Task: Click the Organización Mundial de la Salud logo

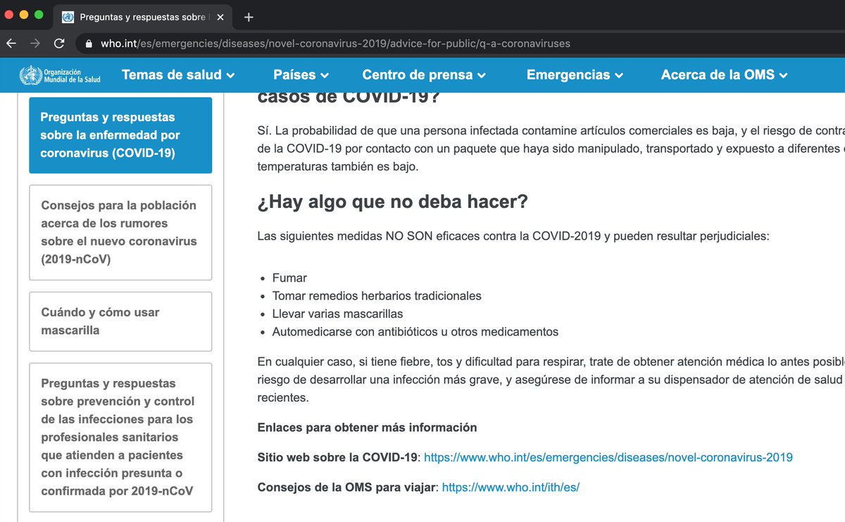Action: point(60,75)
